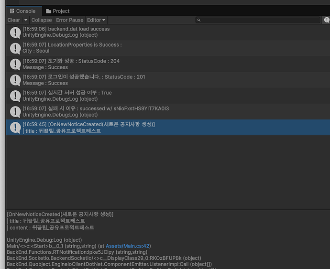Switch to the Console tab
Image resolution: width=330 pixels, height=269 pixels.
(22, 11)
